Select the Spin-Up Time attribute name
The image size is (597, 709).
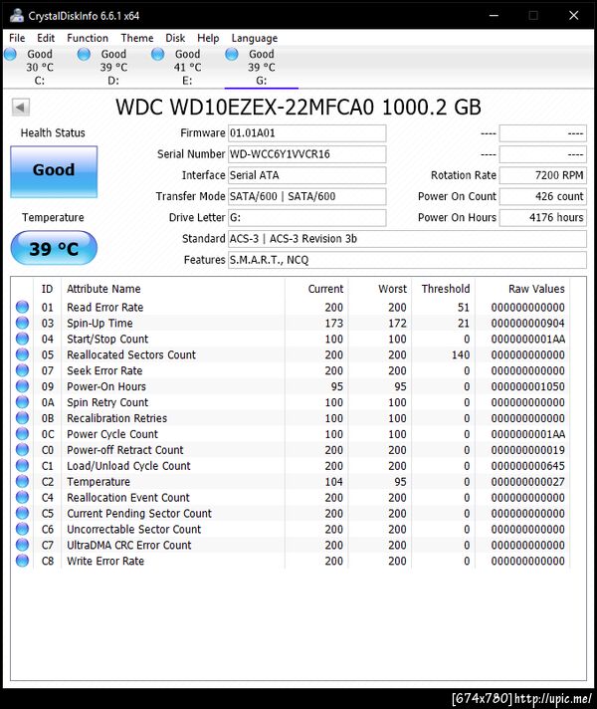99,324
